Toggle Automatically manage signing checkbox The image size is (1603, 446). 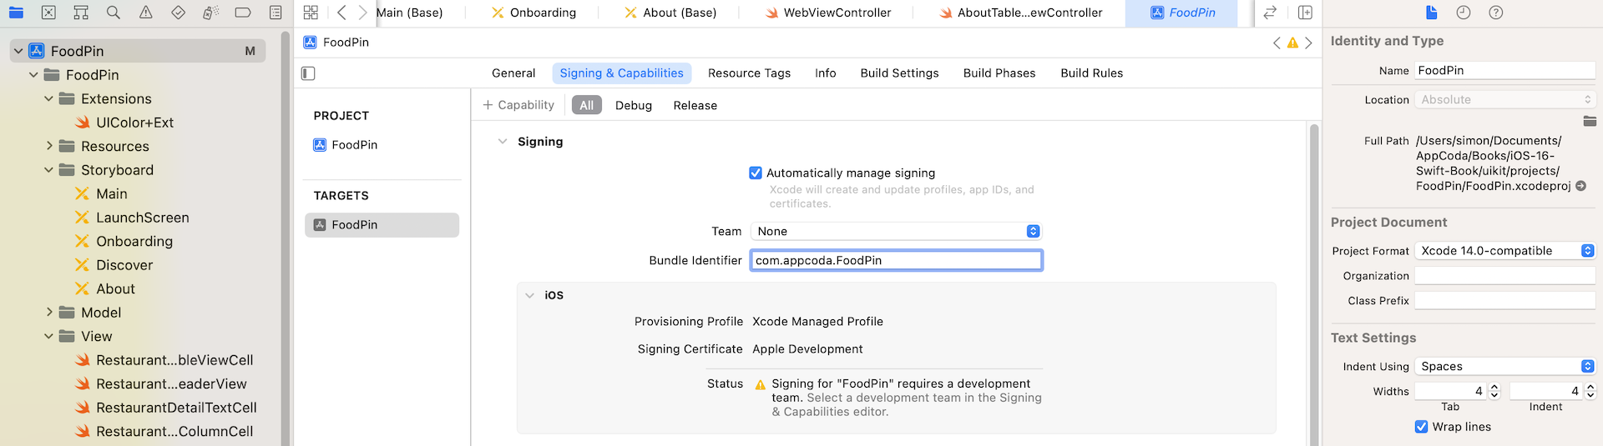click(756, 173)
